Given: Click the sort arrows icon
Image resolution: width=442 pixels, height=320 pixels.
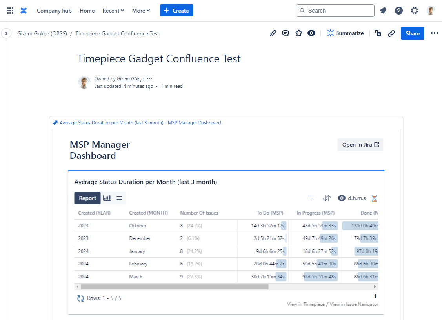Looking at the screenshot, I should click(x=327, y=198).
